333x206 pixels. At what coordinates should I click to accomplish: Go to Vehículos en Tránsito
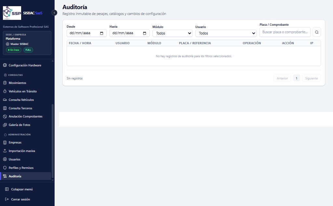coord(23,91)
